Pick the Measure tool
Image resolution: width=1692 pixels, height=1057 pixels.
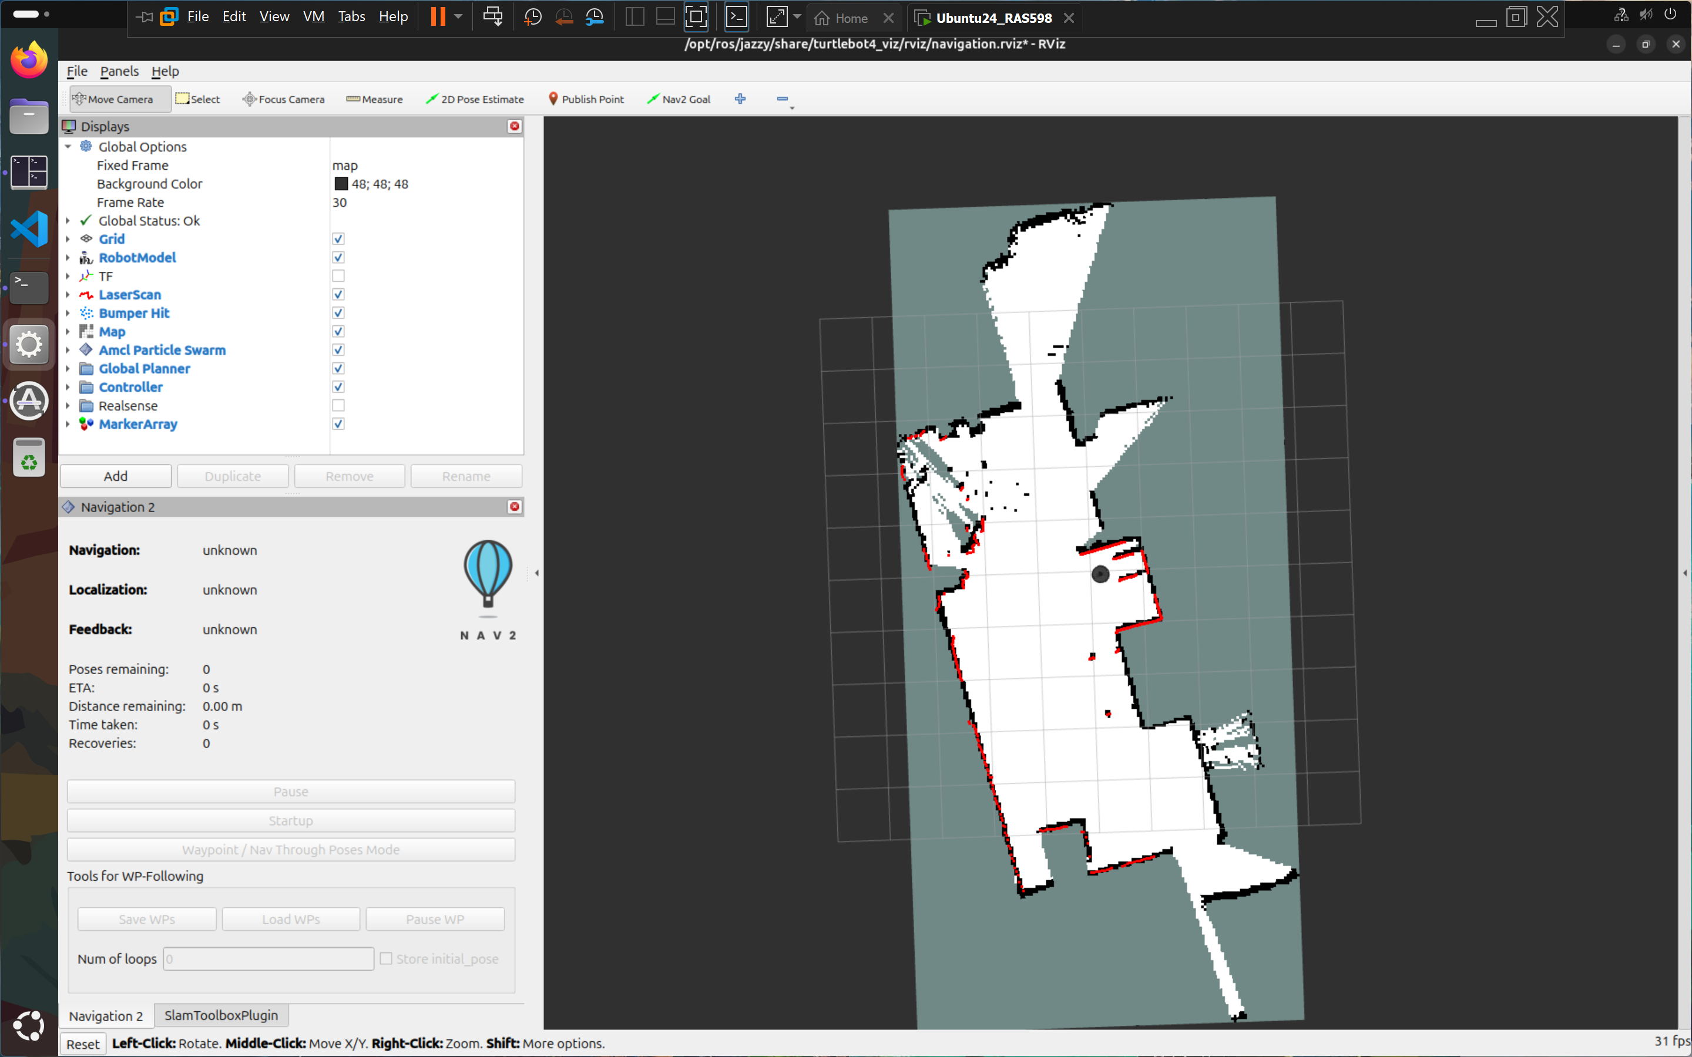tap(374, 99)
